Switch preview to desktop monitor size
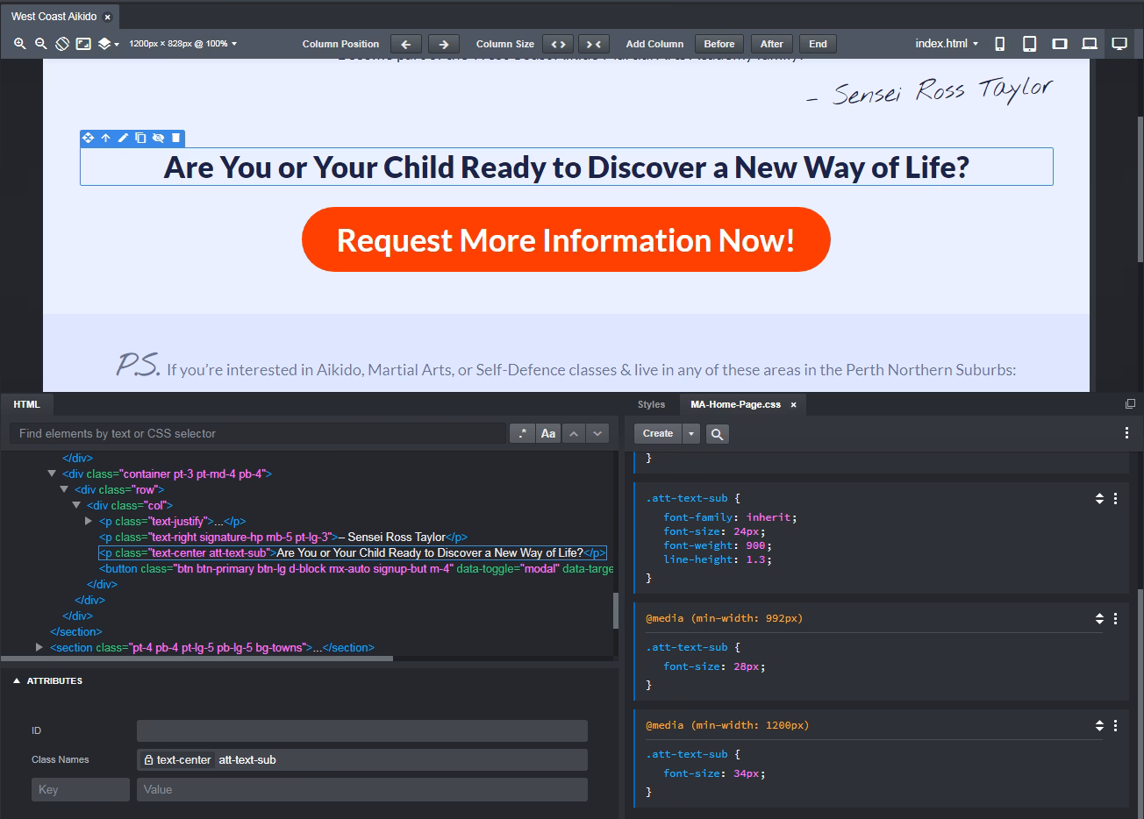 click(1119, 43)
